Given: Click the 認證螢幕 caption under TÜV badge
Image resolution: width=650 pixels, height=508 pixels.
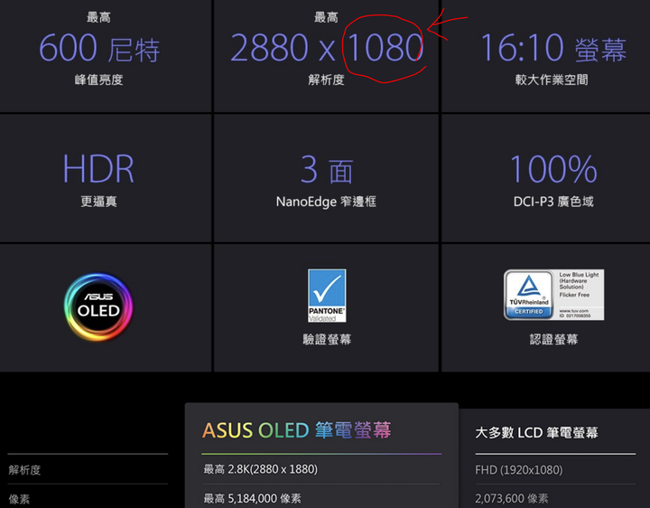Looking at the screenshot, I should point(553,340).
